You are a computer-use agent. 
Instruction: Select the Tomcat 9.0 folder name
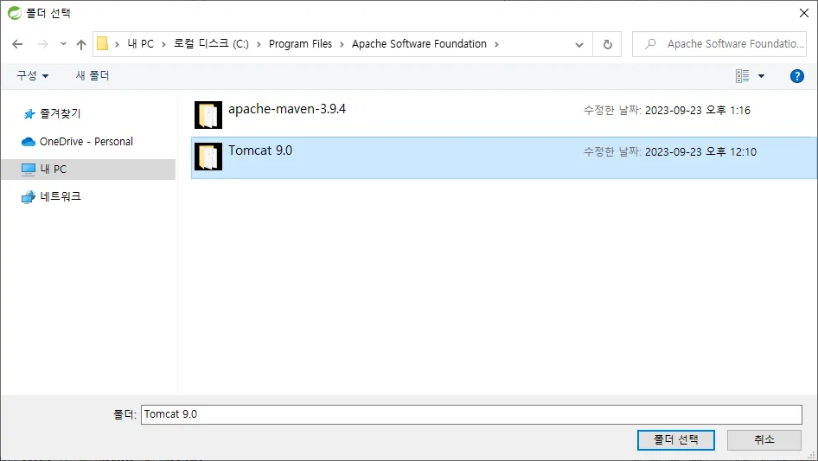pyautogui.click(x=260, y=150)
